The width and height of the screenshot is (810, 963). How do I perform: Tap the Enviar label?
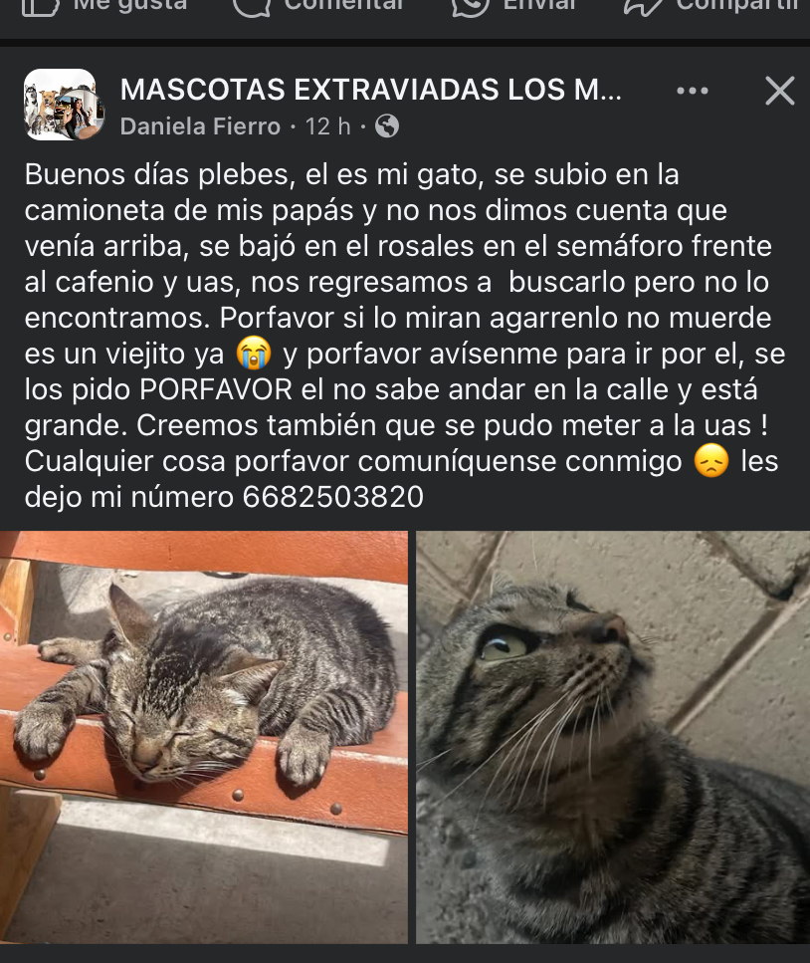[539, 5]
